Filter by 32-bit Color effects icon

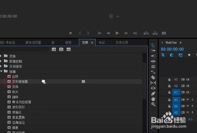[x=61, y=49]
